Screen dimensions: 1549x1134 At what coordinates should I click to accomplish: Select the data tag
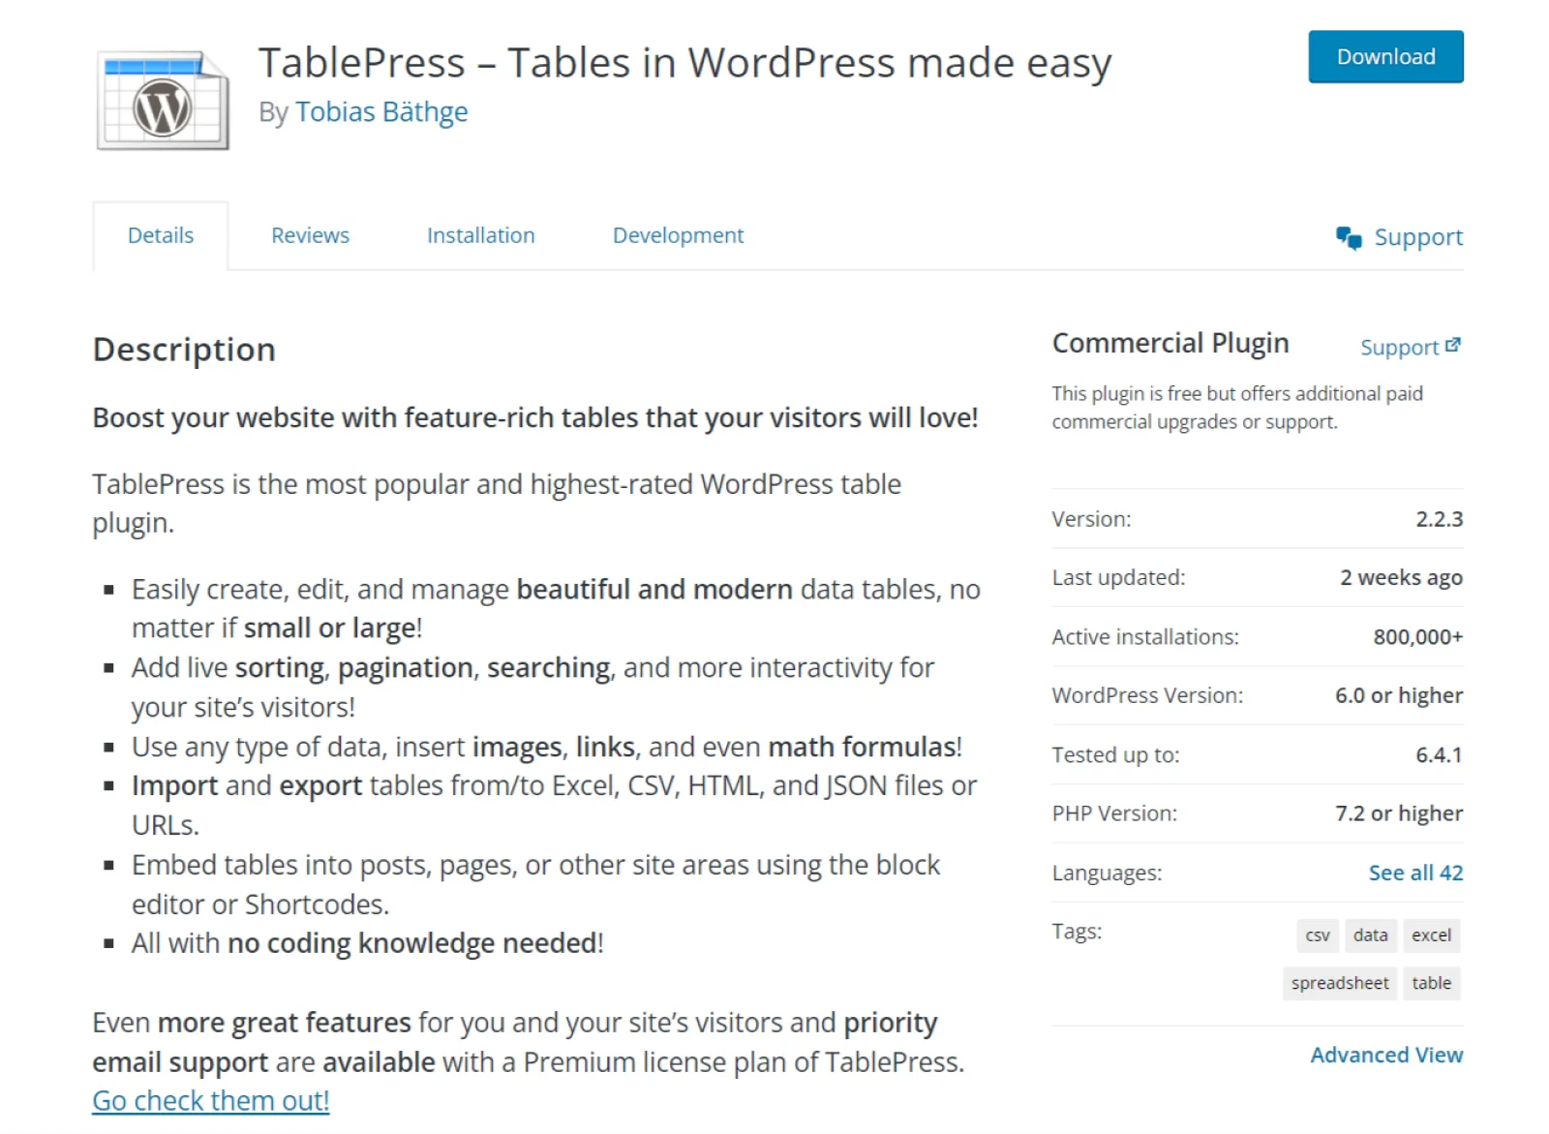click(1370, 935)
